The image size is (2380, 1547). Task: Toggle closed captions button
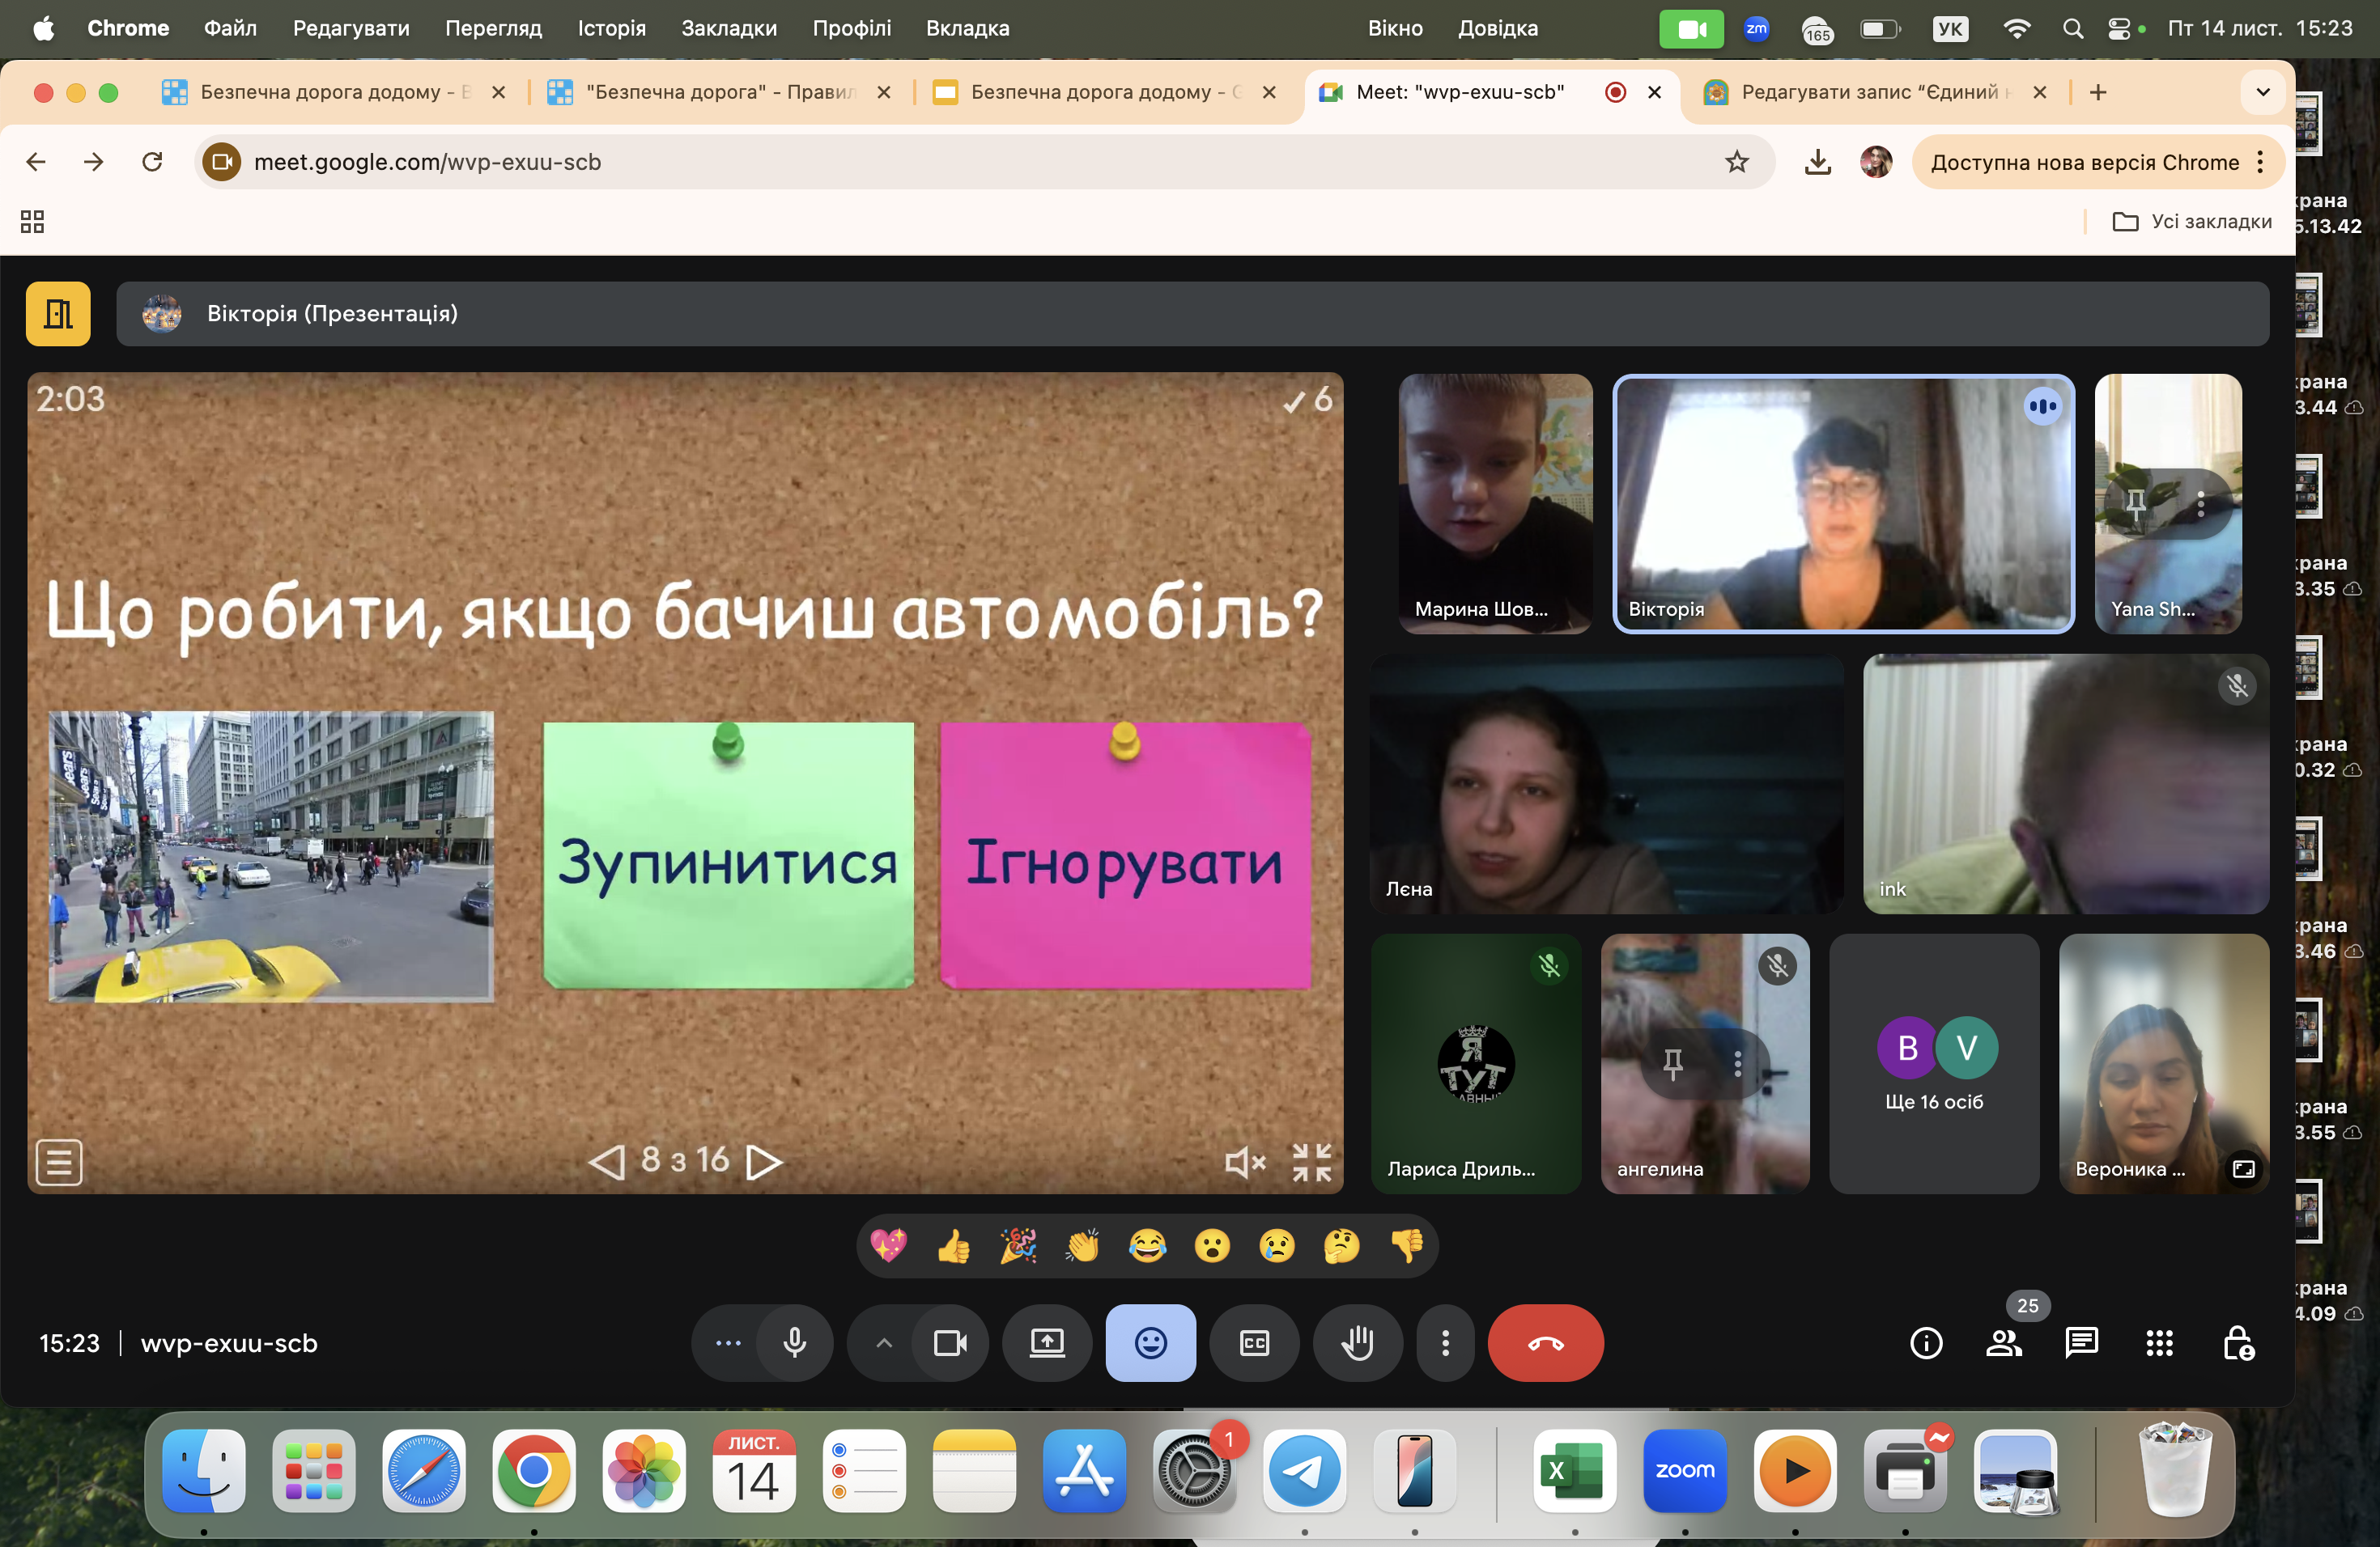click(x=1254, y=1343)
